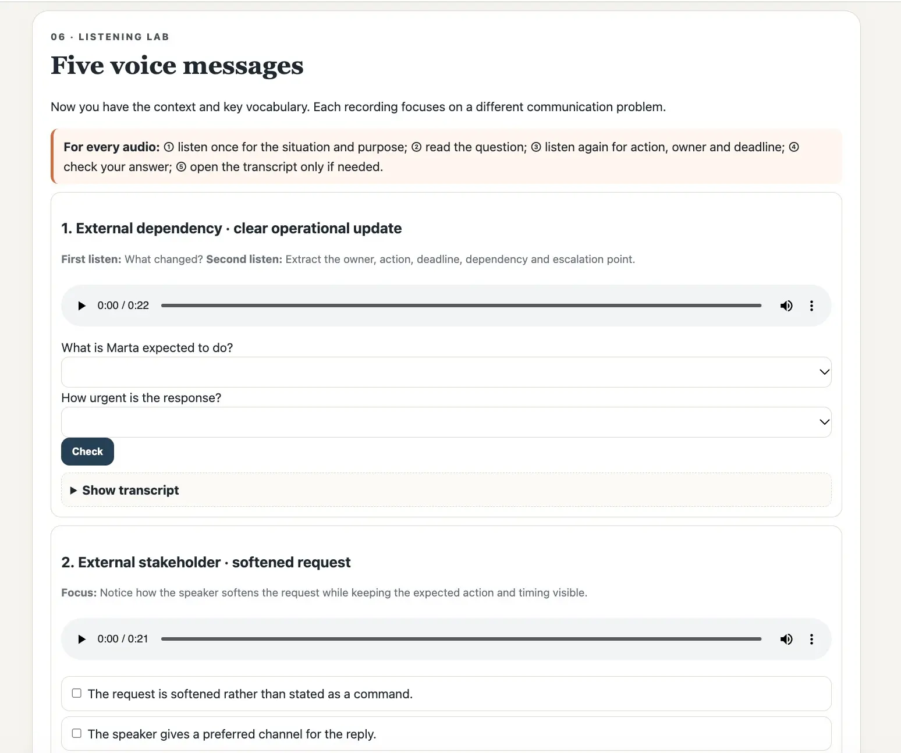Screen dimensions: 901x753
Task: Click the 'For every audio:' instruction note
Action: (446, 157)
